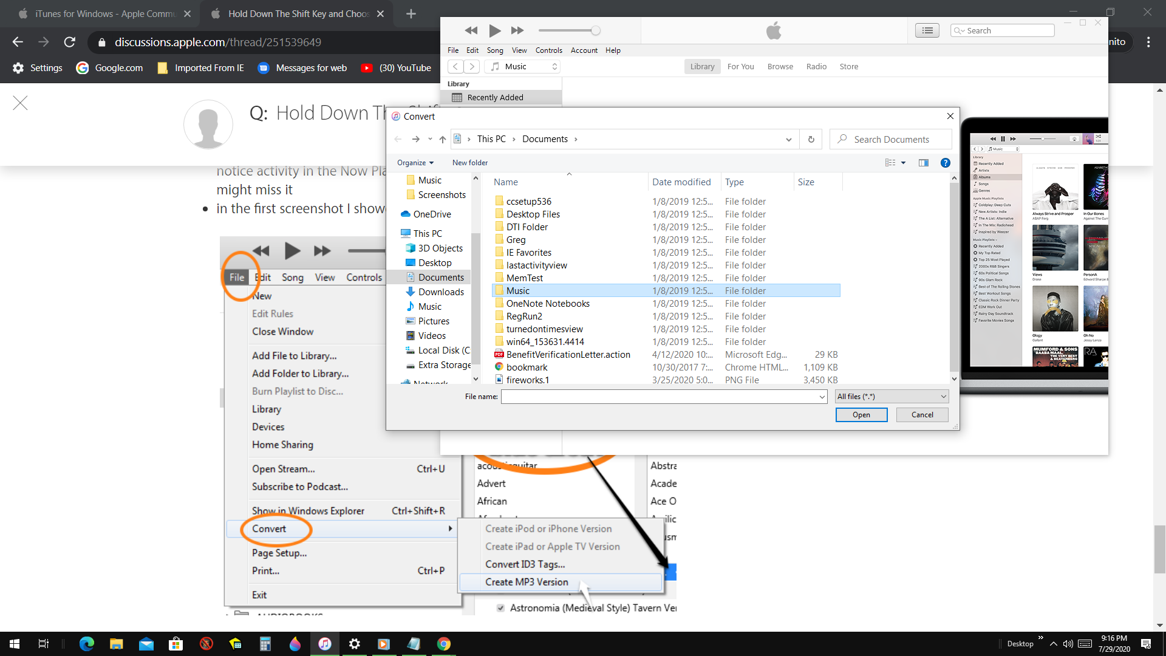1166x656 pixels.
Task: Click the iTunes fast-forward button
Action: pos(517,30)
